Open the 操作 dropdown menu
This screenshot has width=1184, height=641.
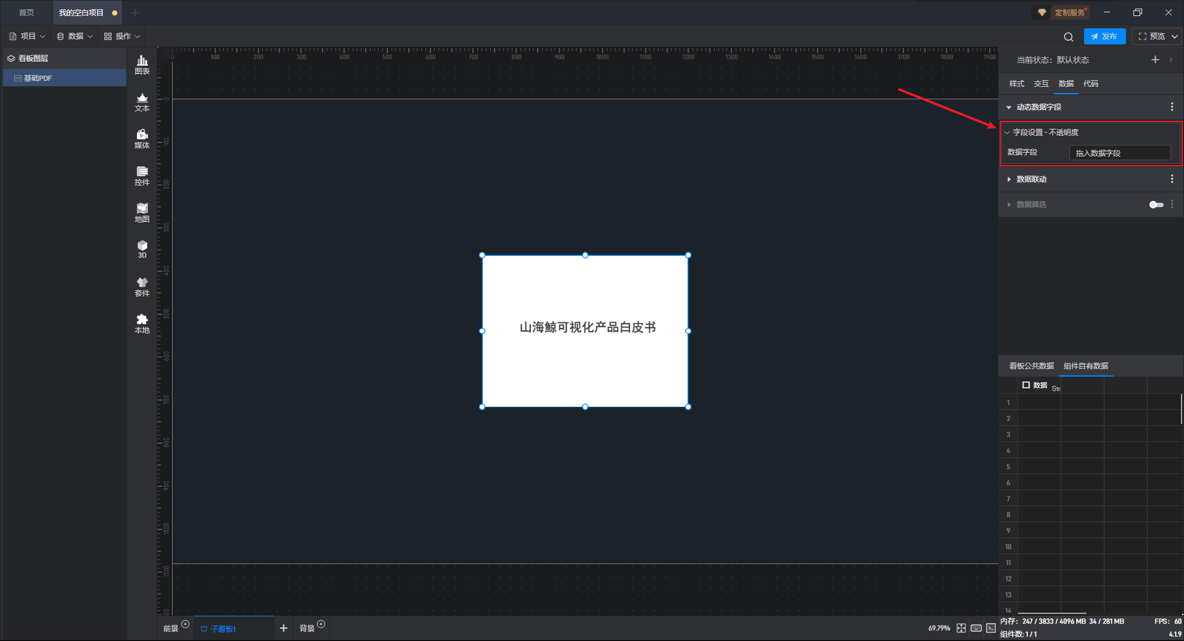(122, 36)
